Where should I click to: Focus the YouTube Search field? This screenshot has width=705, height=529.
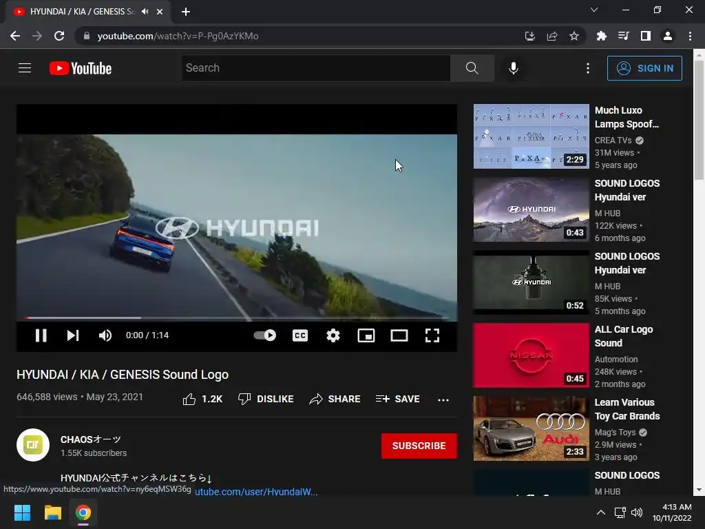(315, 68)
